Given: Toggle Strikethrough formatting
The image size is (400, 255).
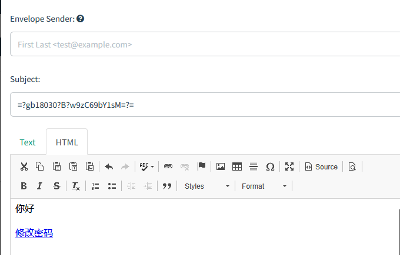Looking at the screenshot, I should click(x=56, y=186).
